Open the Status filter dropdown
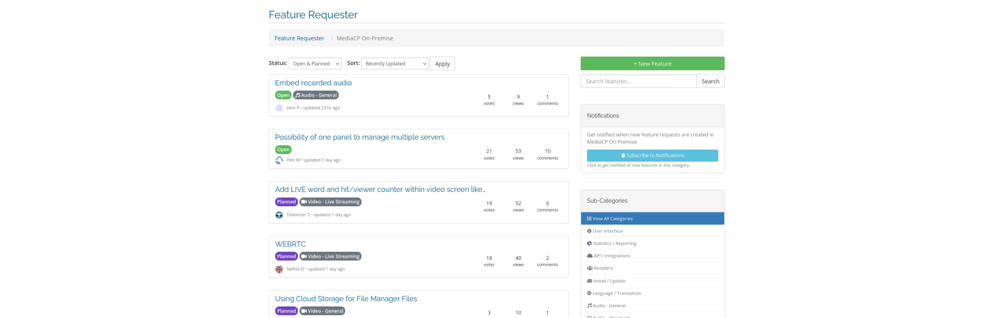This screenshot has height=318, width=995. (315, 64)
